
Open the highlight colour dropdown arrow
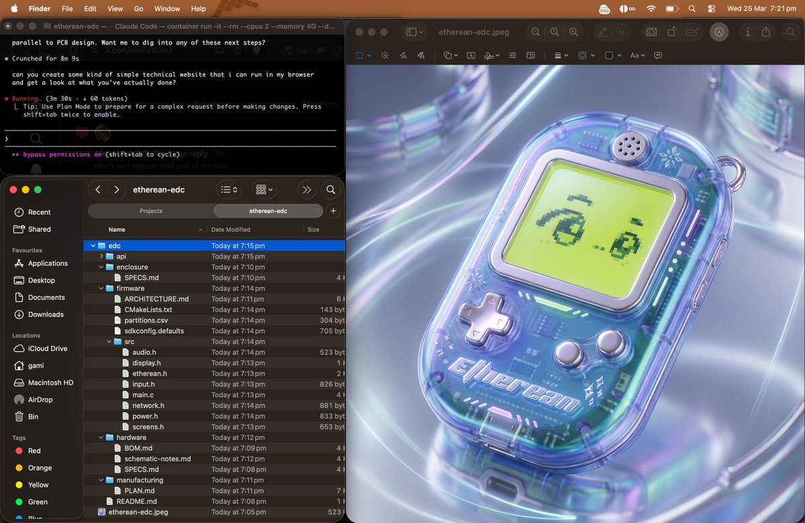tap(621, 32)
